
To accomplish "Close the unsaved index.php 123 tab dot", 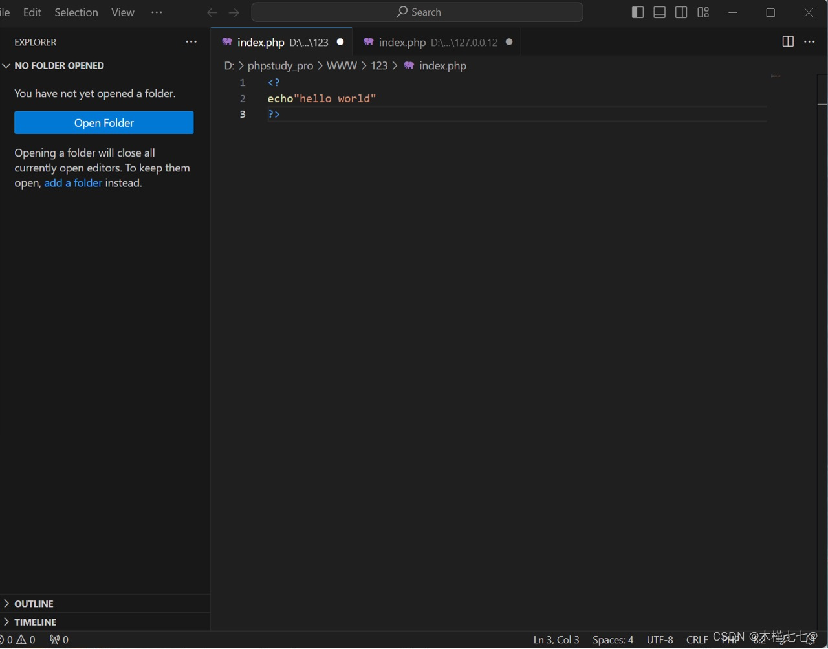I will pyautogui.click(x=340, y=42).
